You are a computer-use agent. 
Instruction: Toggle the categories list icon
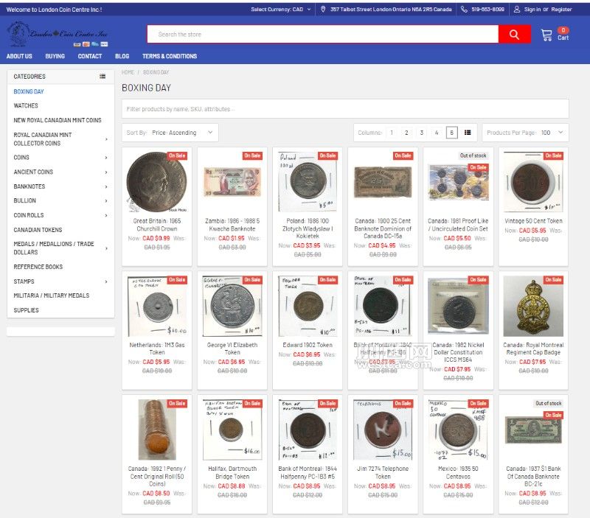point(103,77)
